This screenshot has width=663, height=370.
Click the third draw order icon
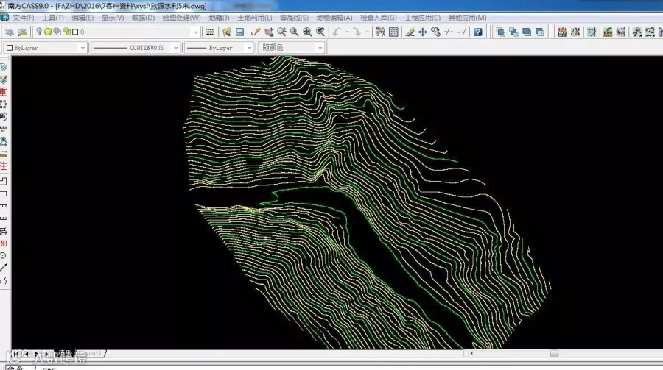point(527,32)
